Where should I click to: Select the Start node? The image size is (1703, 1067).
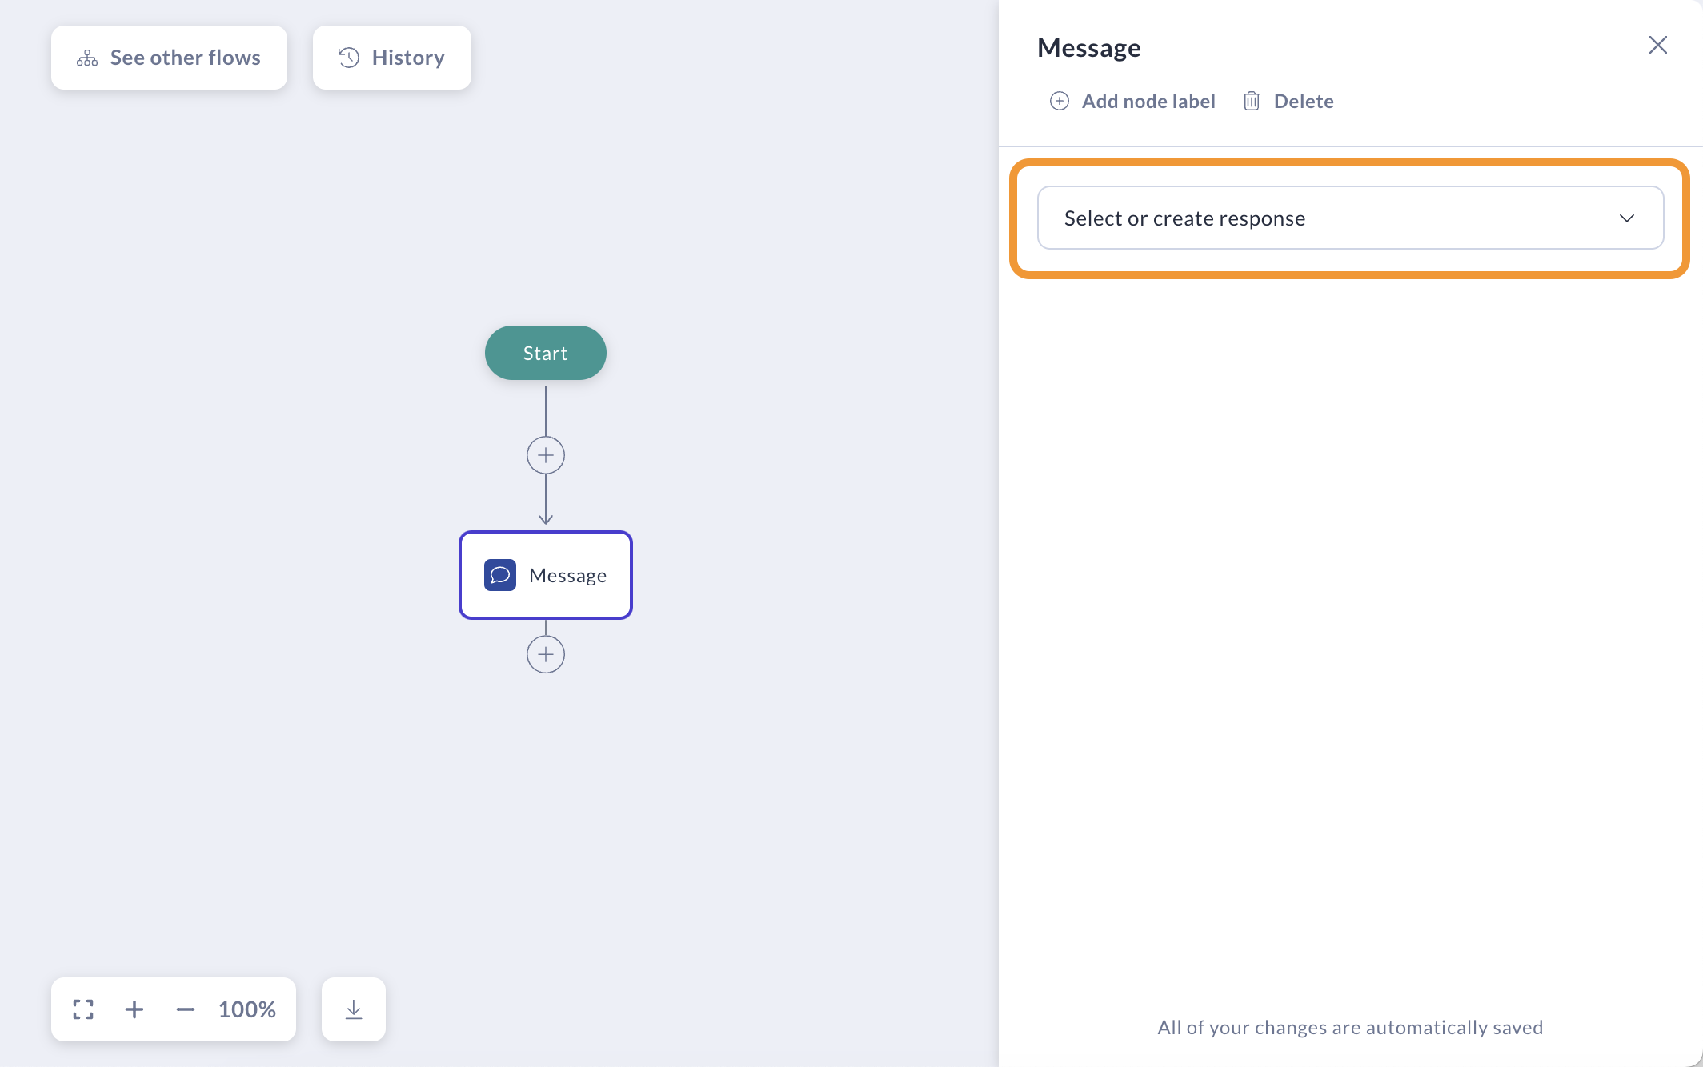click(546, 353)
